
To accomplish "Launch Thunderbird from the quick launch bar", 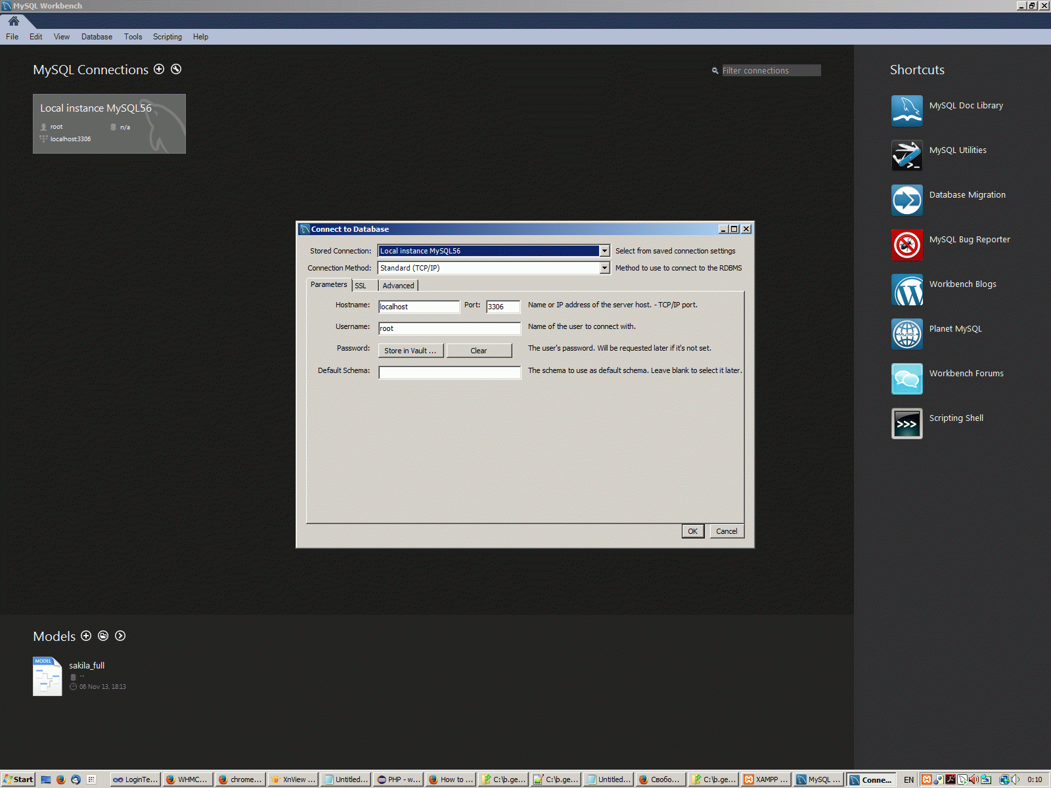I will (x=76, y=779).
